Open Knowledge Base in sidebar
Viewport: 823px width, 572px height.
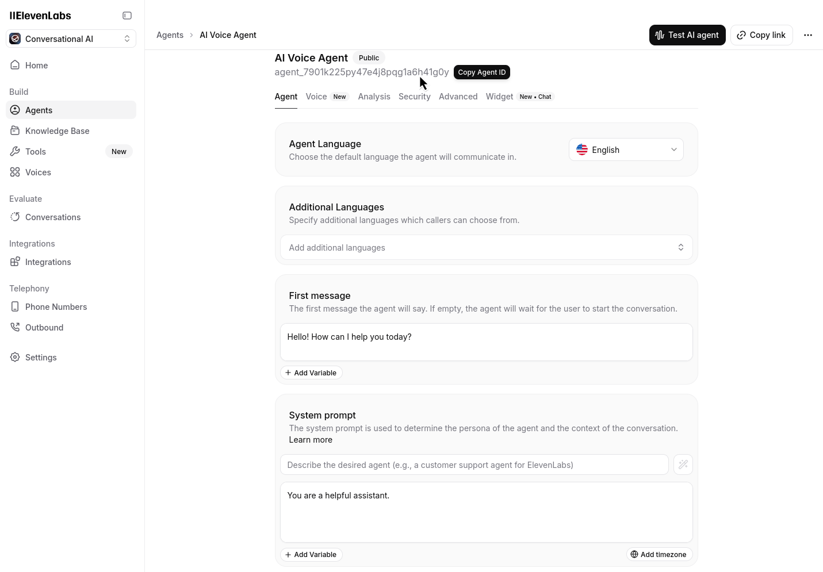[x=71, y=130]
